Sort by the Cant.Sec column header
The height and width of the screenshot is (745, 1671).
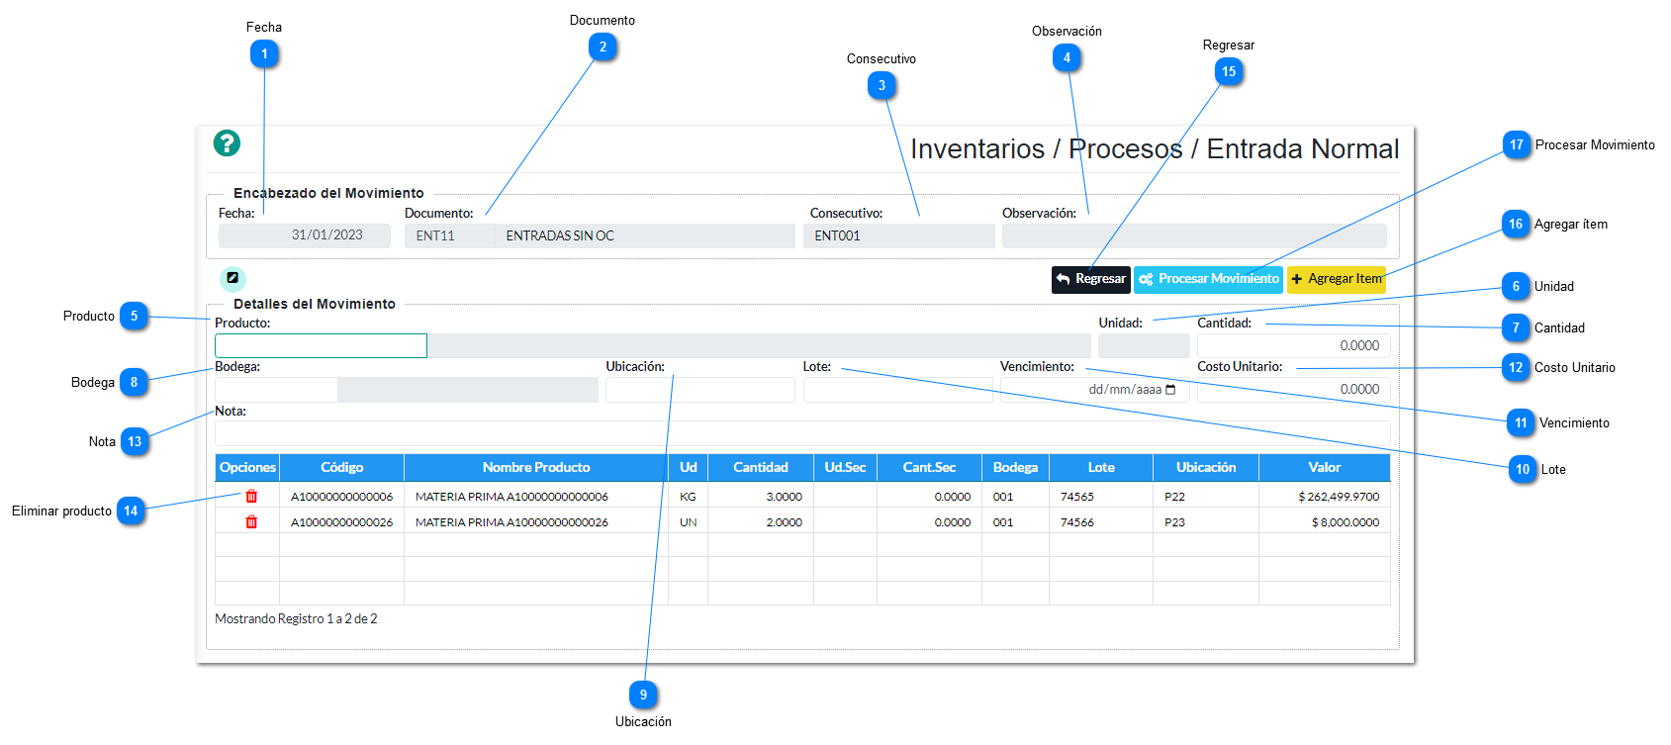(x=929, y=468)
